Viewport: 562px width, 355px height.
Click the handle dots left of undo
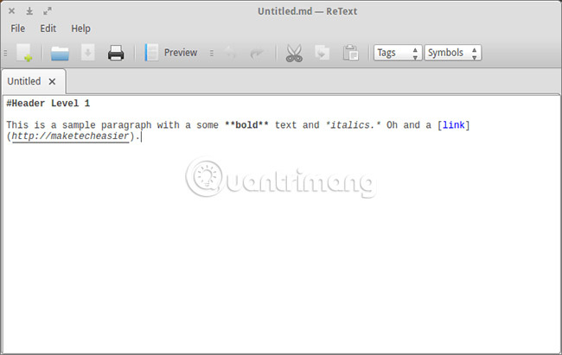click(x=212, y=53)
